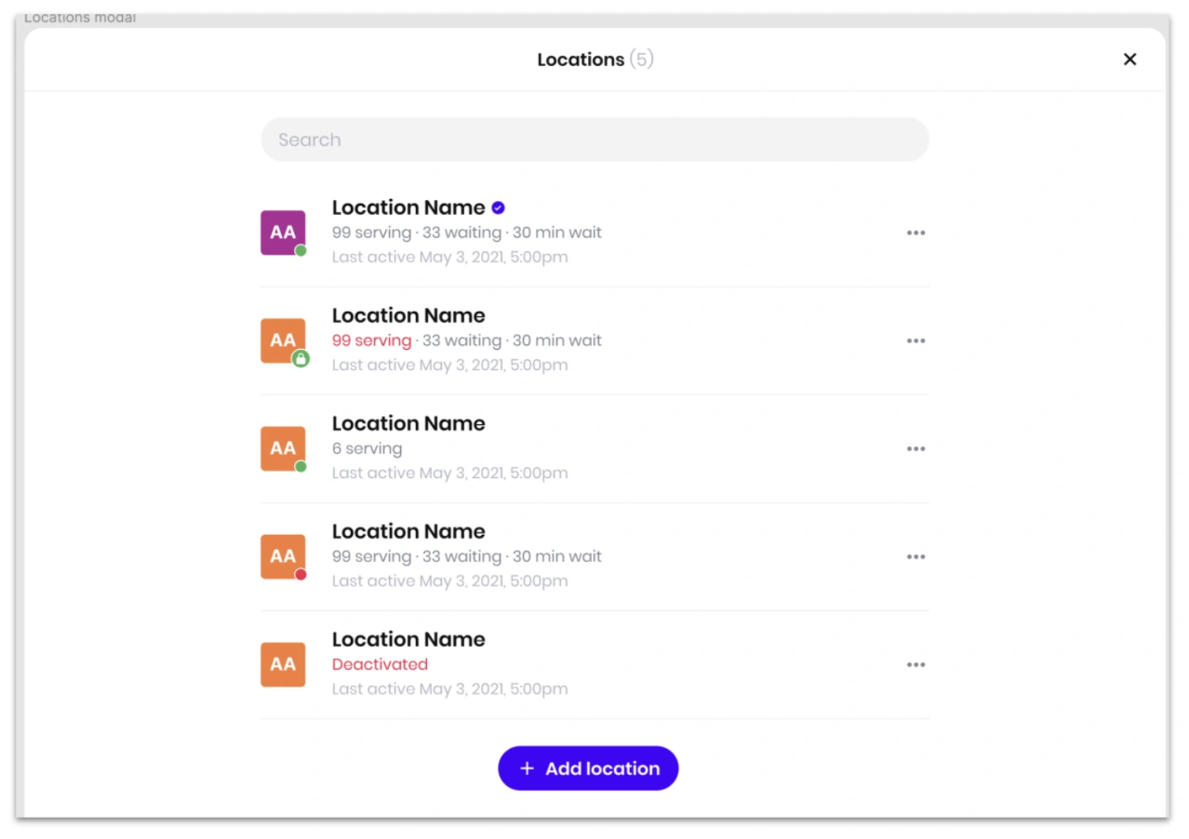Click the red '99 serving' text
This screenshot has width=1189, height=839.
click(x=371, y=340)
